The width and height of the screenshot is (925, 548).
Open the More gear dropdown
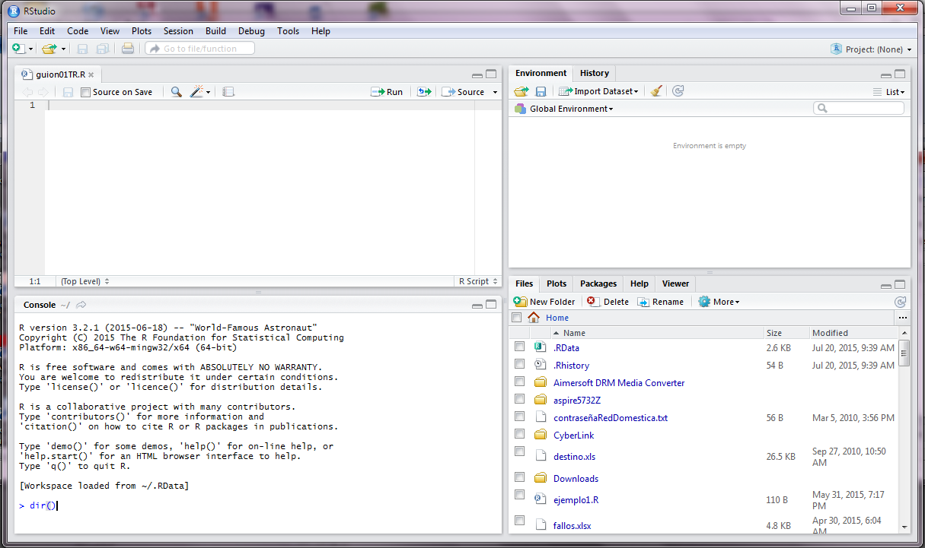click(719, 302)
